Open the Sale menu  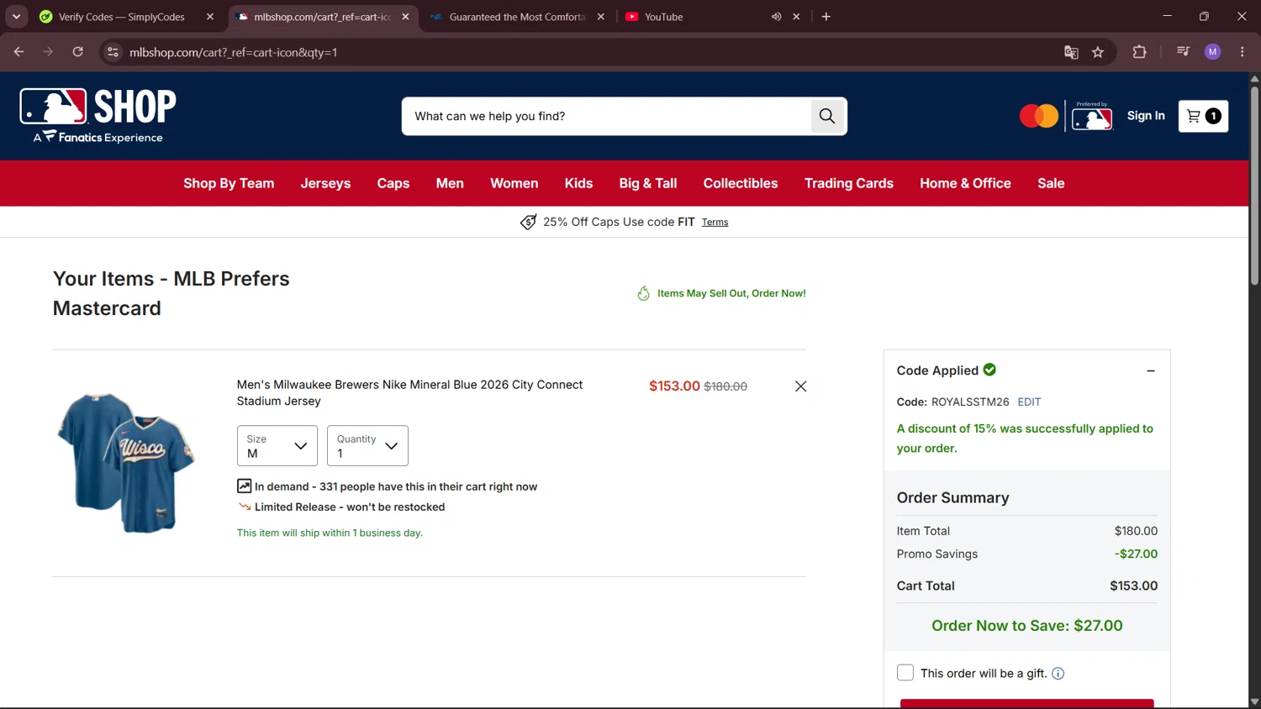[x=1051, y=183]
